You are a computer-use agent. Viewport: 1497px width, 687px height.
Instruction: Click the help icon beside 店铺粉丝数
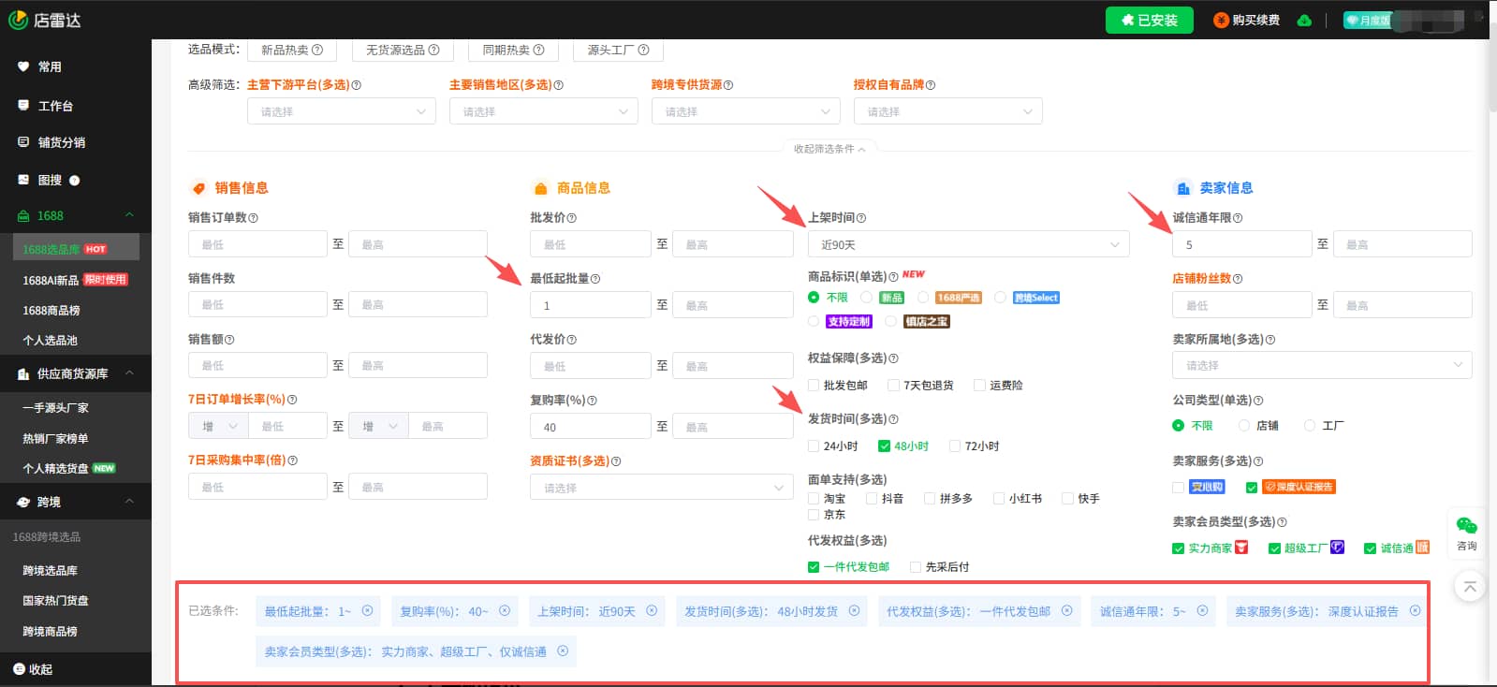click(1238, 279)
